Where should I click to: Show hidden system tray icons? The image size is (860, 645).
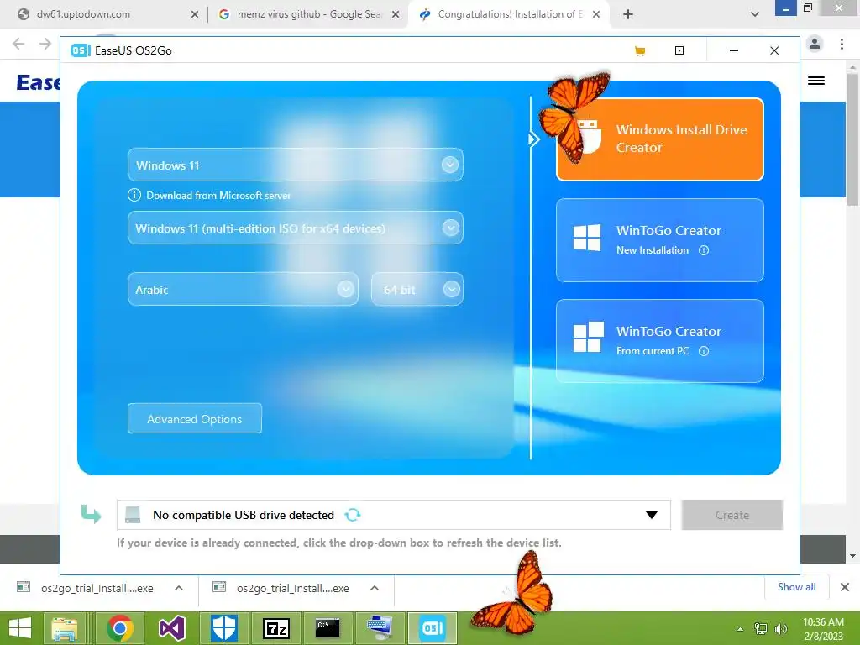click(740, 629)
